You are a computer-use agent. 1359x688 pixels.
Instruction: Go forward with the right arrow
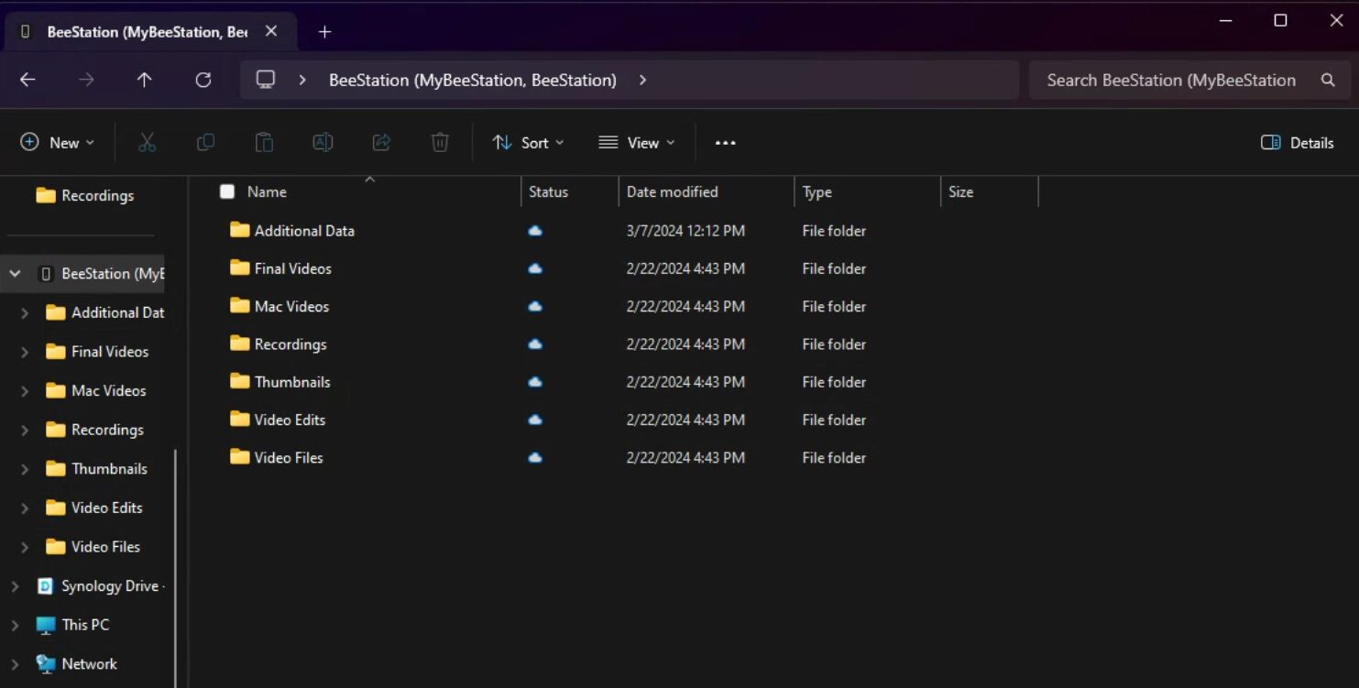86,80
